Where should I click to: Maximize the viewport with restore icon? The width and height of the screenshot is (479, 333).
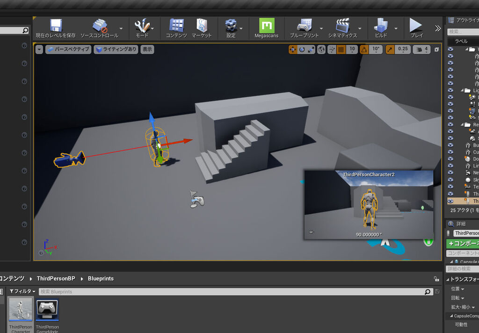437,50
